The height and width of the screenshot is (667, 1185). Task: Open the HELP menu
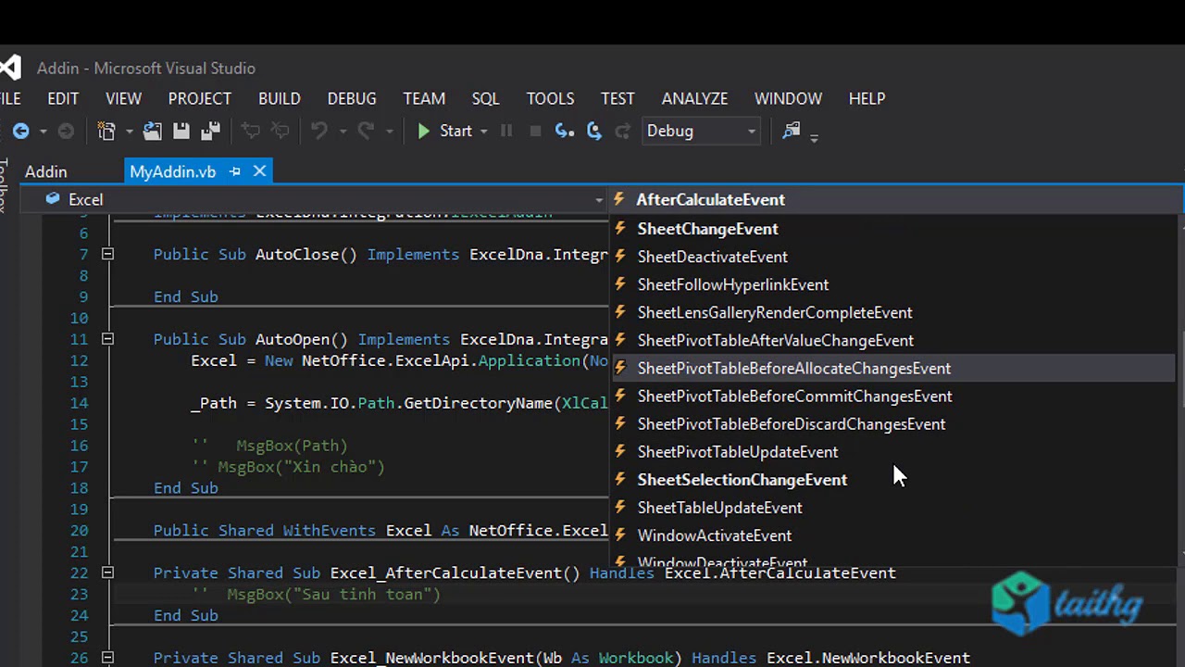click(x=867, y=98)
